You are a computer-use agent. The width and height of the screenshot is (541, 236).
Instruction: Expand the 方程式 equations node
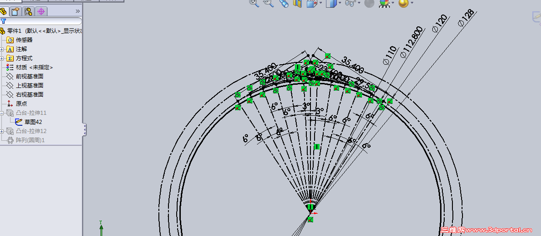pos(2,59)
